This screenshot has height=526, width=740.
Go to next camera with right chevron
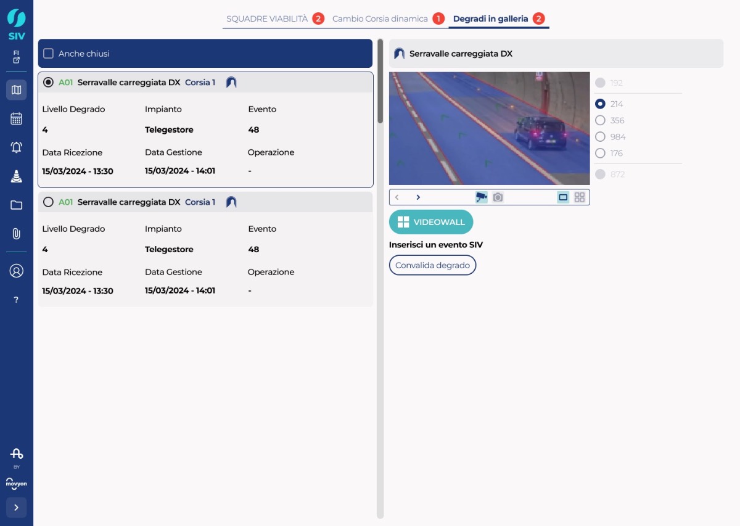418,197
